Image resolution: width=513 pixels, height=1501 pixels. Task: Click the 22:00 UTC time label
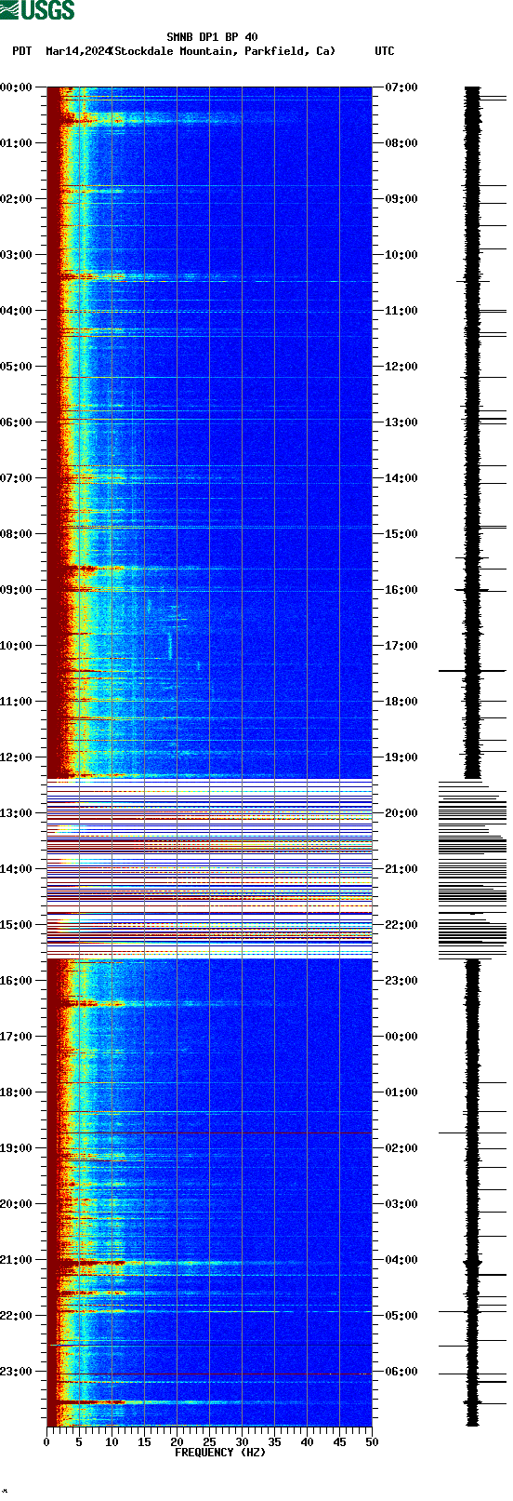point(401,925)
